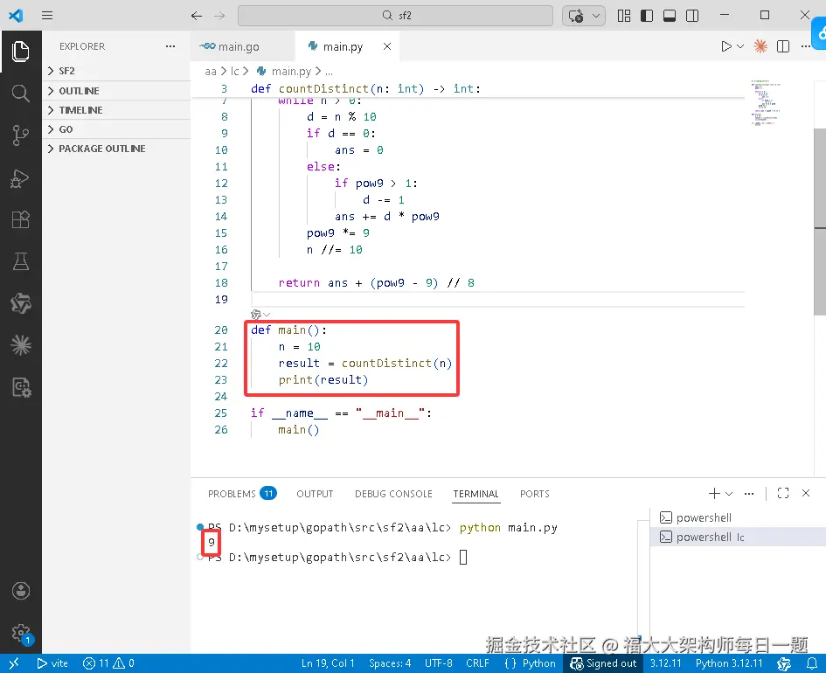Image resolution: width=826 pixels, height=673 pixels.
Task: Run the Python file with play button
Action: pyautogui.click(x=725, y=46)
